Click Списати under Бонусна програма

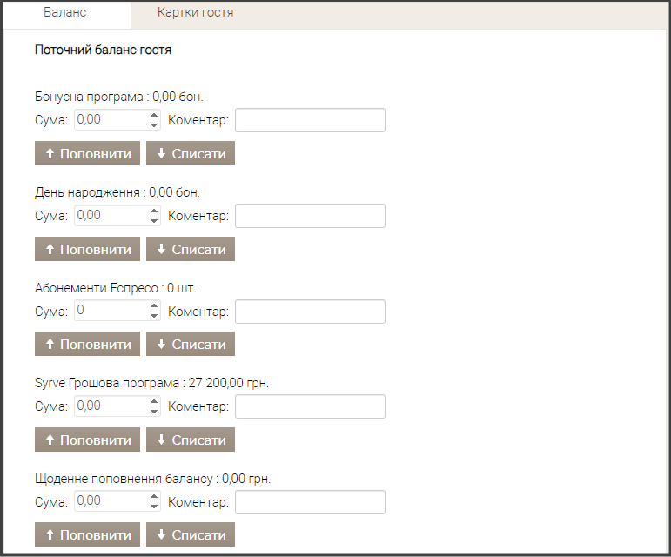tap(191, 153)
